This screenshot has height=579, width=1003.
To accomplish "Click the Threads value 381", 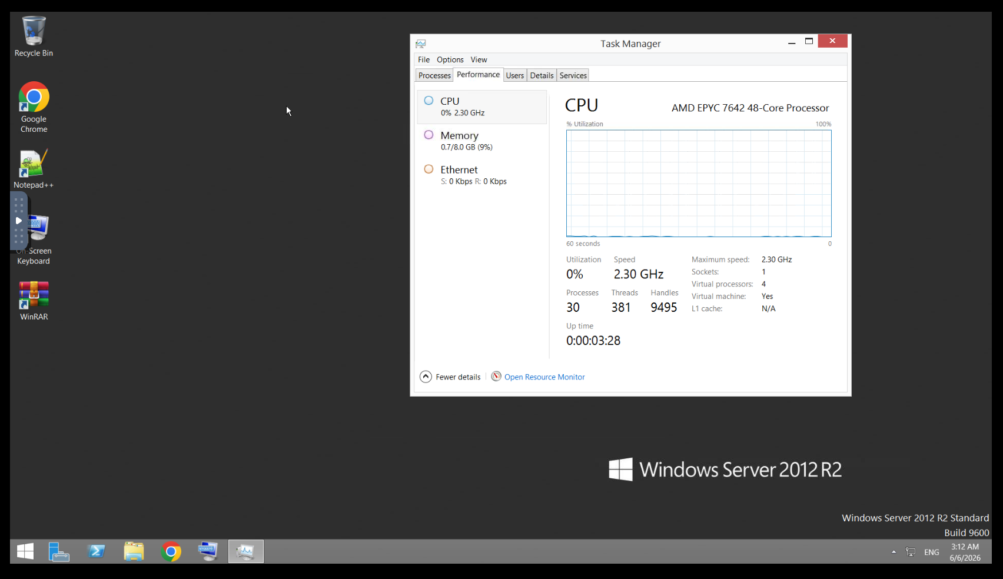I will [x=621, y=307].
